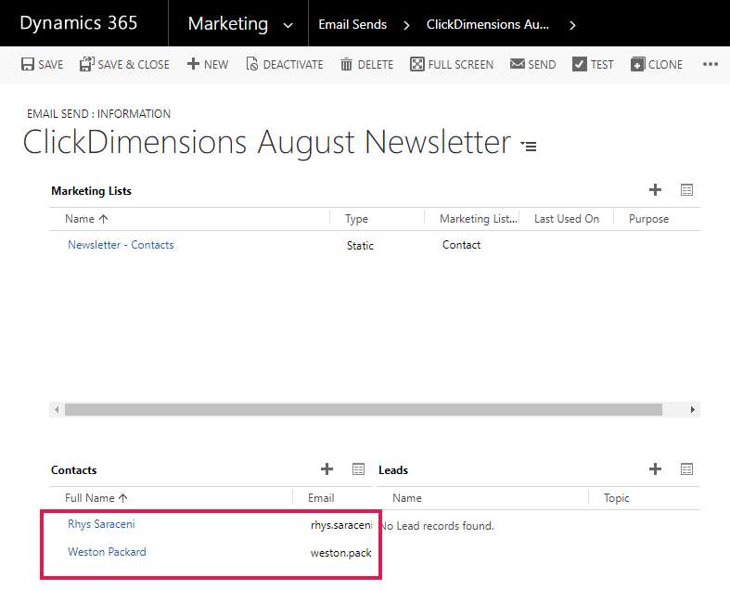Click the Deactivate document icon
The width and height of the screenshot is (730, 590).
[252, 64]
